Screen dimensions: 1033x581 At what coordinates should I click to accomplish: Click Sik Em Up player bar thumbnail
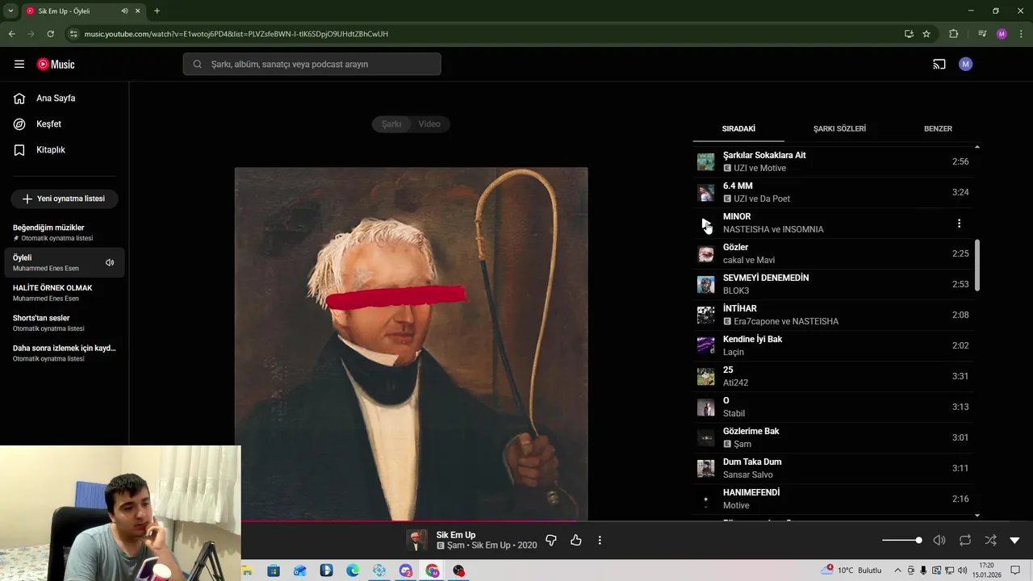point(416,541)
